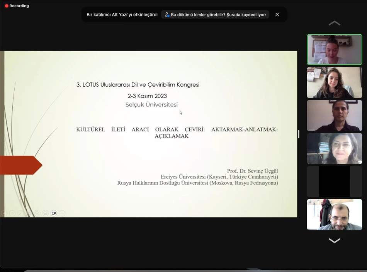Viewport: 367px width, 272px height.
Task: Click the gallery panel divider handle
Action: click(299, 134)
